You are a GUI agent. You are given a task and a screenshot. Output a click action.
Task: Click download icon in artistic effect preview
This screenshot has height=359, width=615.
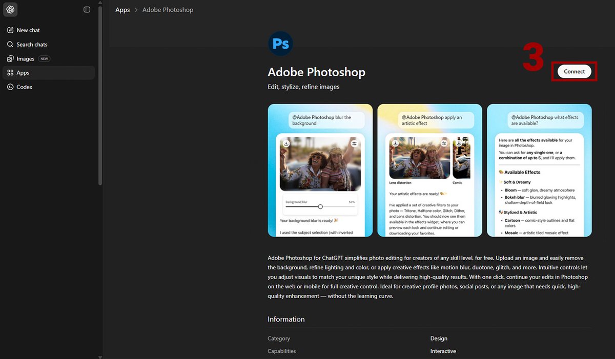pyautogui.click(x=396, y=143)
